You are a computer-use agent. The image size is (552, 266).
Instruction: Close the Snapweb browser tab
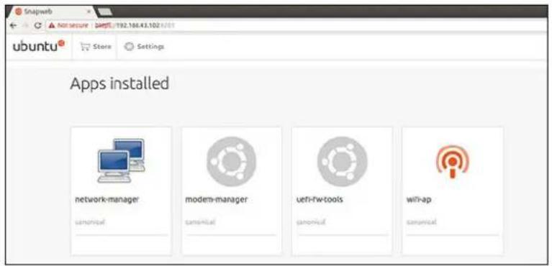pyautogui.click(x=89, y=12)
